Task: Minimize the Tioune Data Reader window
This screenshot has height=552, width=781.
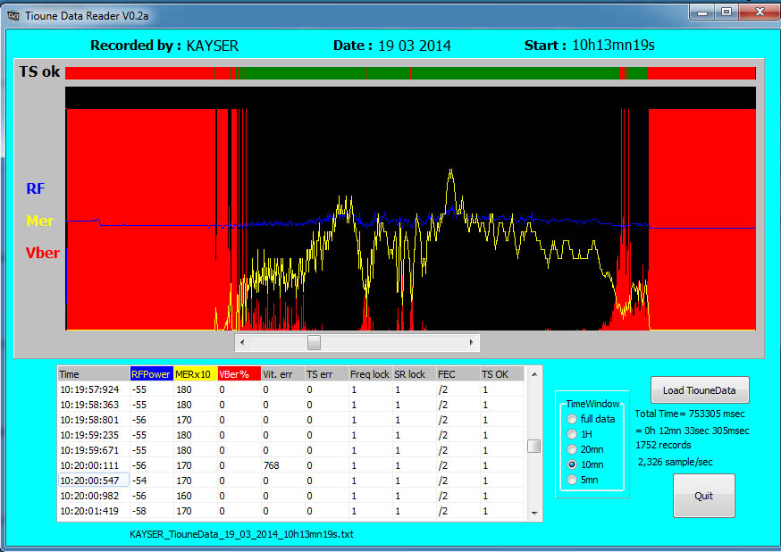Action: point(702,12)
